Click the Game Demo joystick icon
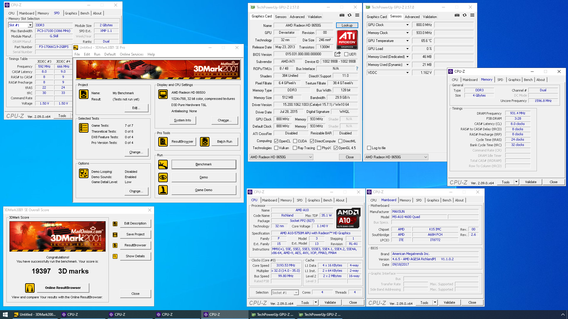Screen dimensions: 568x319 163,190
